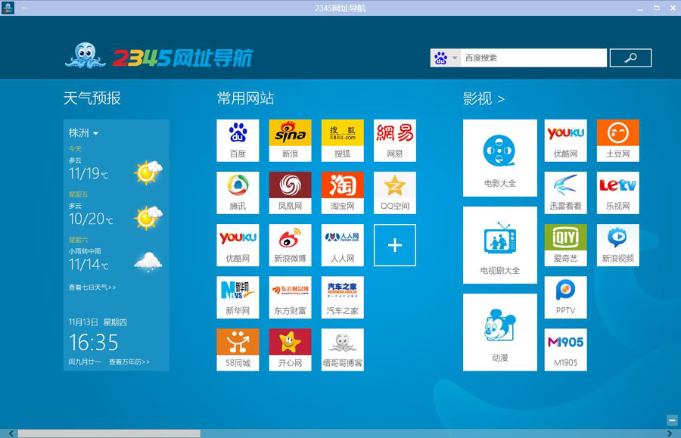Open the 土豆网 video tile

[x=618, y=141]
